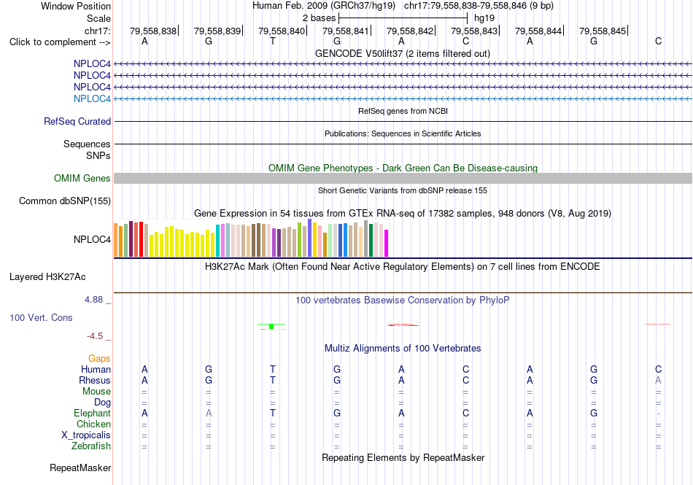Click the orange Gaps label
Screen dimensions: 693x485
coord(99,359)
